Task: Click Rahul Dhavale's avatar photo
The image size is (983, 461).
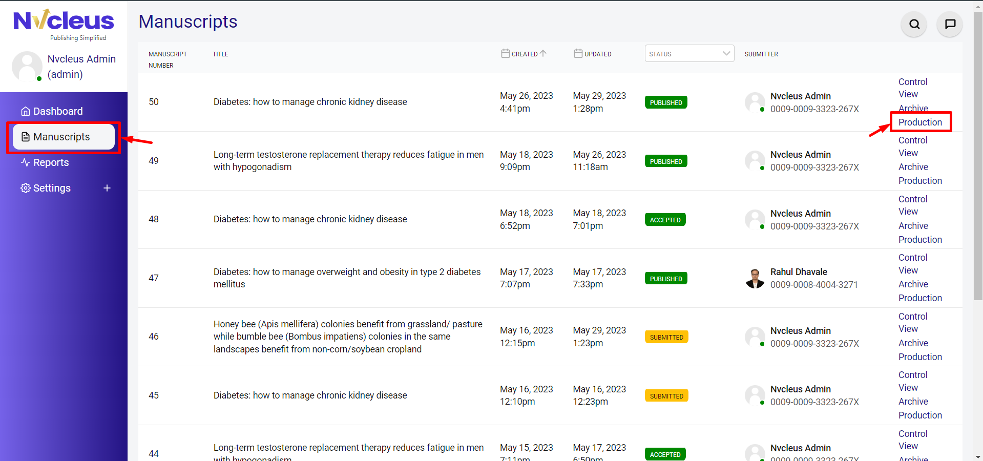Action: tap(755, 278)
